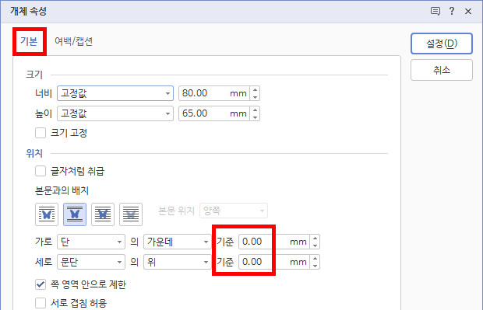Decrease the width value with down arrow
The width and height of the screenshot is (483, 310).
coord(255,97)
